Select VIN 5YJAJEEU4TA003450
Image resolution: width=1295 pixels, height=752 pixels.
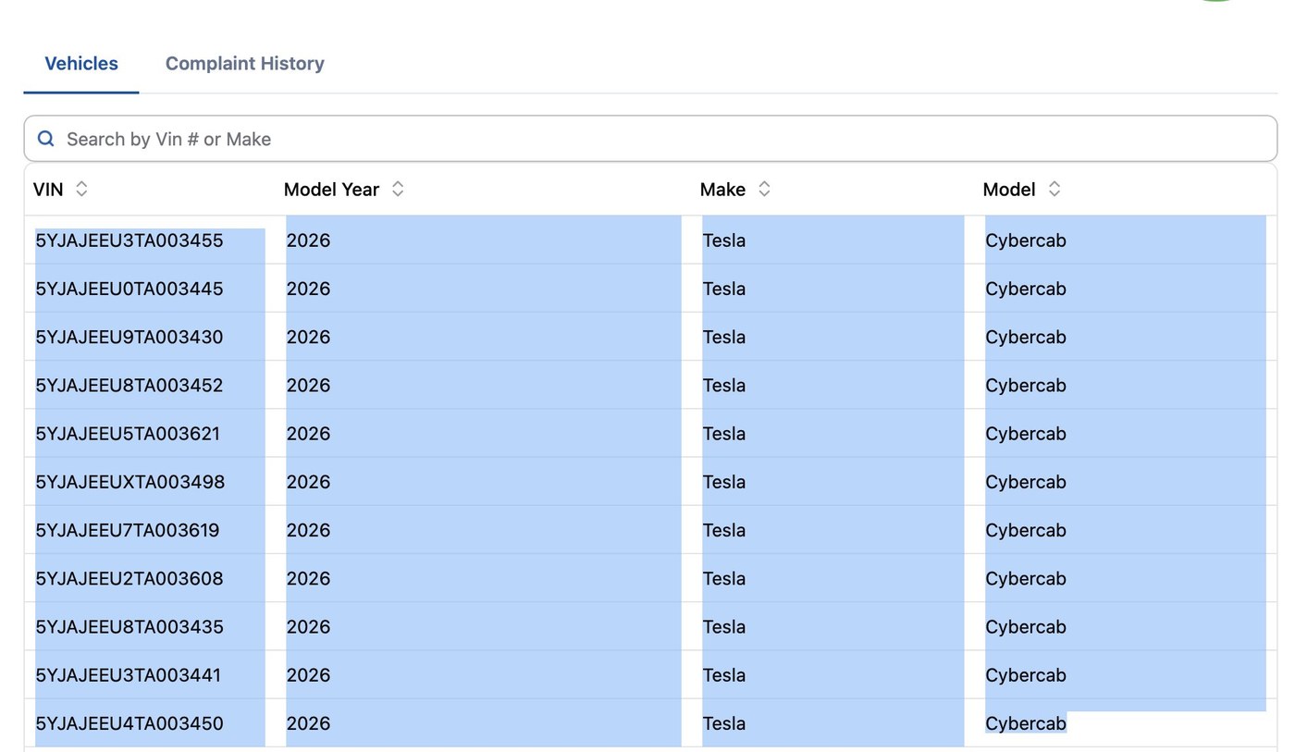[x=129, y=723]
